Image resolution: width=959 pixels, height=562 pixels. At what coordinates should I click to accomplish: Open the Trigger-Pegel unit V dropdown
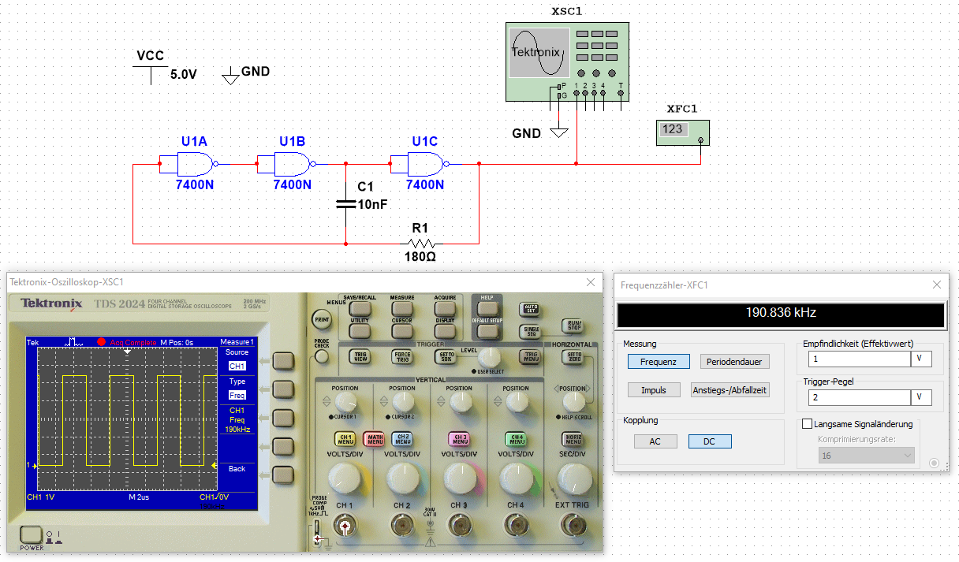pyautogui.click(x=921, y=397)
